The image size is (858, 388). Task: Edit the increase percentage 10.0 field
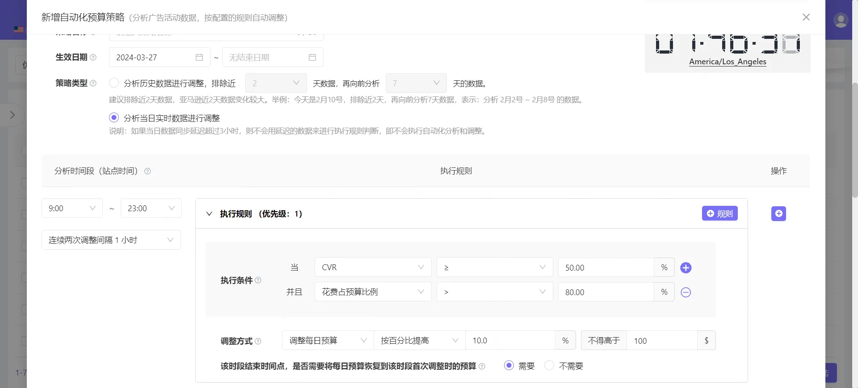(510, 340)
